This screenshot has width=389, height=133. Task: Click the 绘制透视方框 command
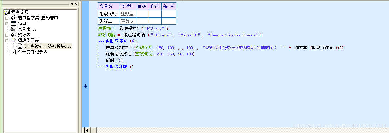click(118, 54)
